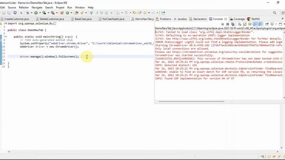Screen dimensions: 285x160
Task: Click the magnifier Quick Access search icon
Action: pos(275,13)
